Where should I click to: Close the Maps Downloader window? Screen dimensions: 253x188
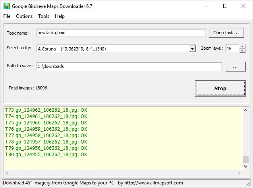[243, 6]
